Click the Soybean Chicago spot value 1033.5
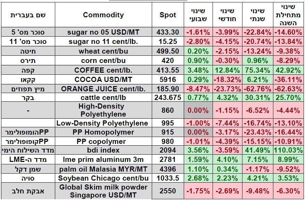This screenshot has width=306, height=201. click(x=168, y=178)
